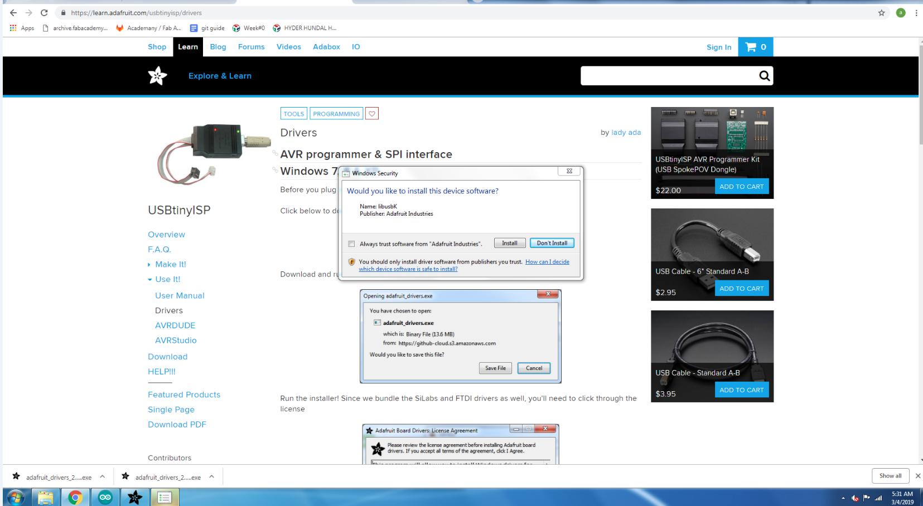
Task: Show all downloads
Action: (890, 476)
